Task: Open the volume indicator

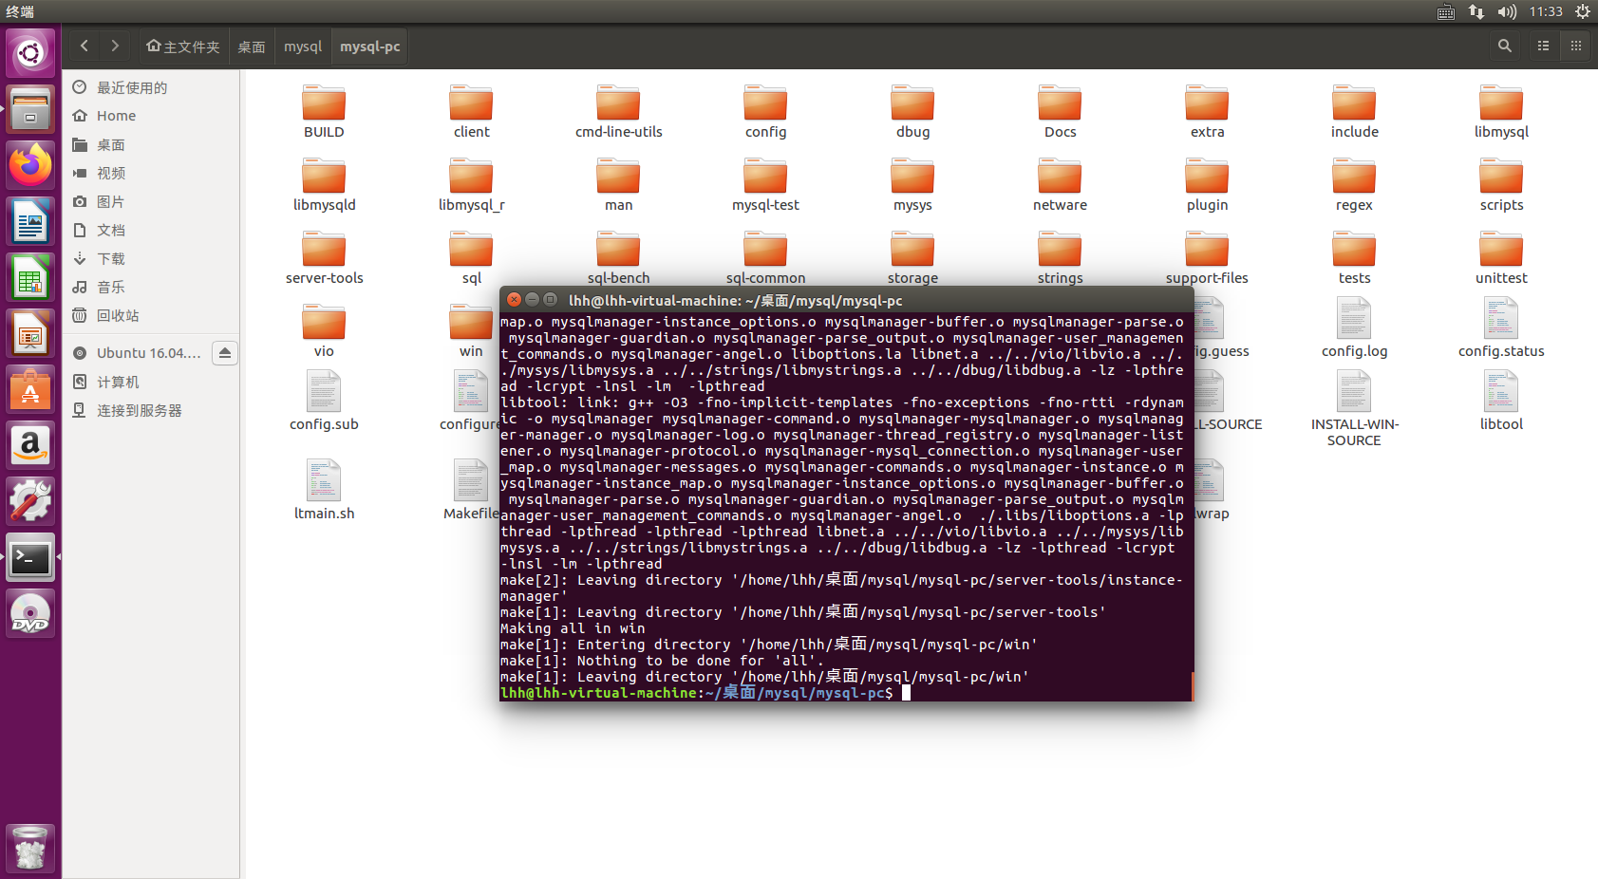Action: pyautogui.click(x=1507, y=11)
